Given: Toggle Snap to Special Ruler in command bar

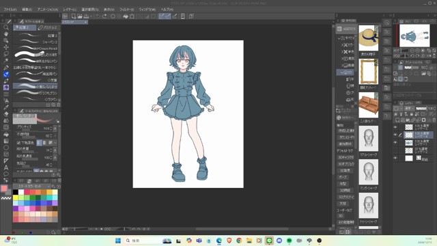Looking at the screenshot, I should pos(168,16).
